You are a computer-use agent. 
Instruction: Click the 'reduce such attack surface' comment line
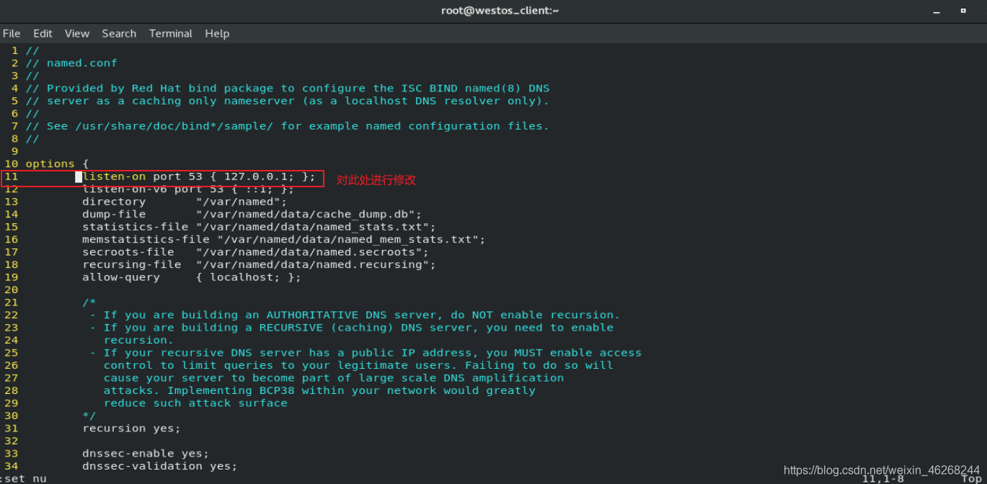[195, 403]
